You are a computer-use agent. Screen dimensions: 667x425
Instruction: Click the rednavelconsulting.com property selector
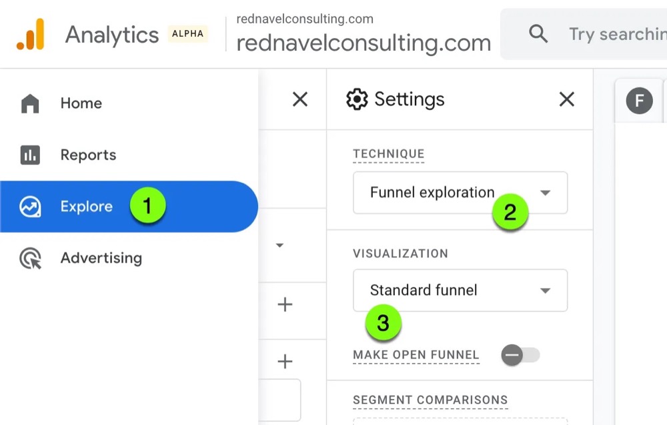coord(364,35)
